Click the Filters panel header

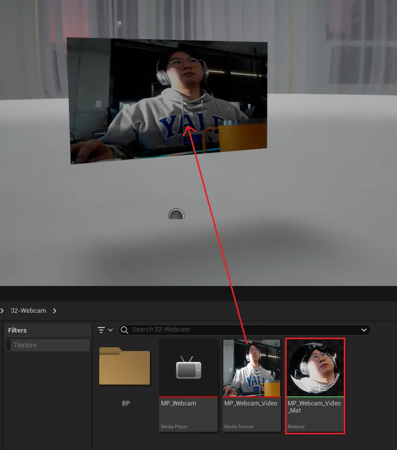tap(48, 330)
